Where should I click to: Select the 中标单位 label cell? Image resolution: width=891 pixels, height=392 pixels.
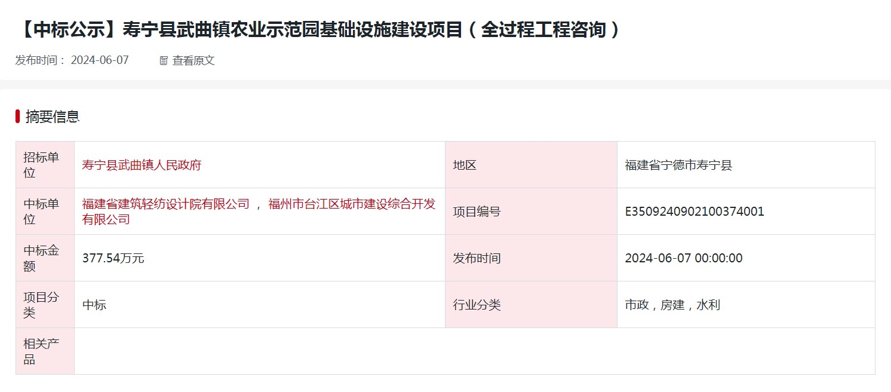(x=45, y=212)
